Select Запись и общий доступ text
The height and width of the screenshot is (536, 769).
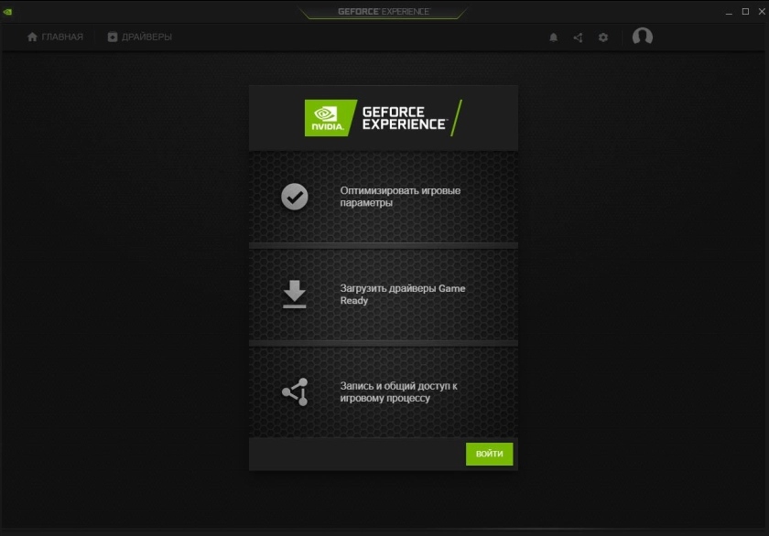click(398, 392)
